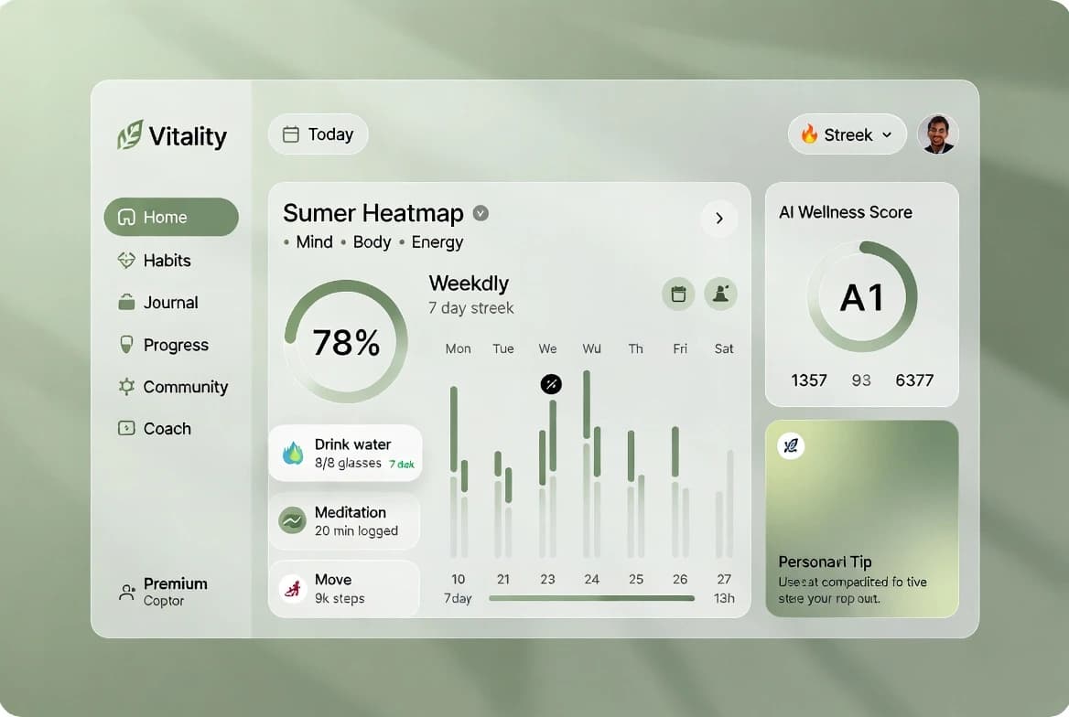1069x717 pixels.
Task: Click the Move runner icon
Action: click(x=292, y=588)
